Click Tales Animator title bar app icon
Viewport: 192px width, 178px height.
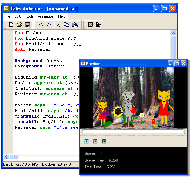pyautogui.click(x=6, y=8)
